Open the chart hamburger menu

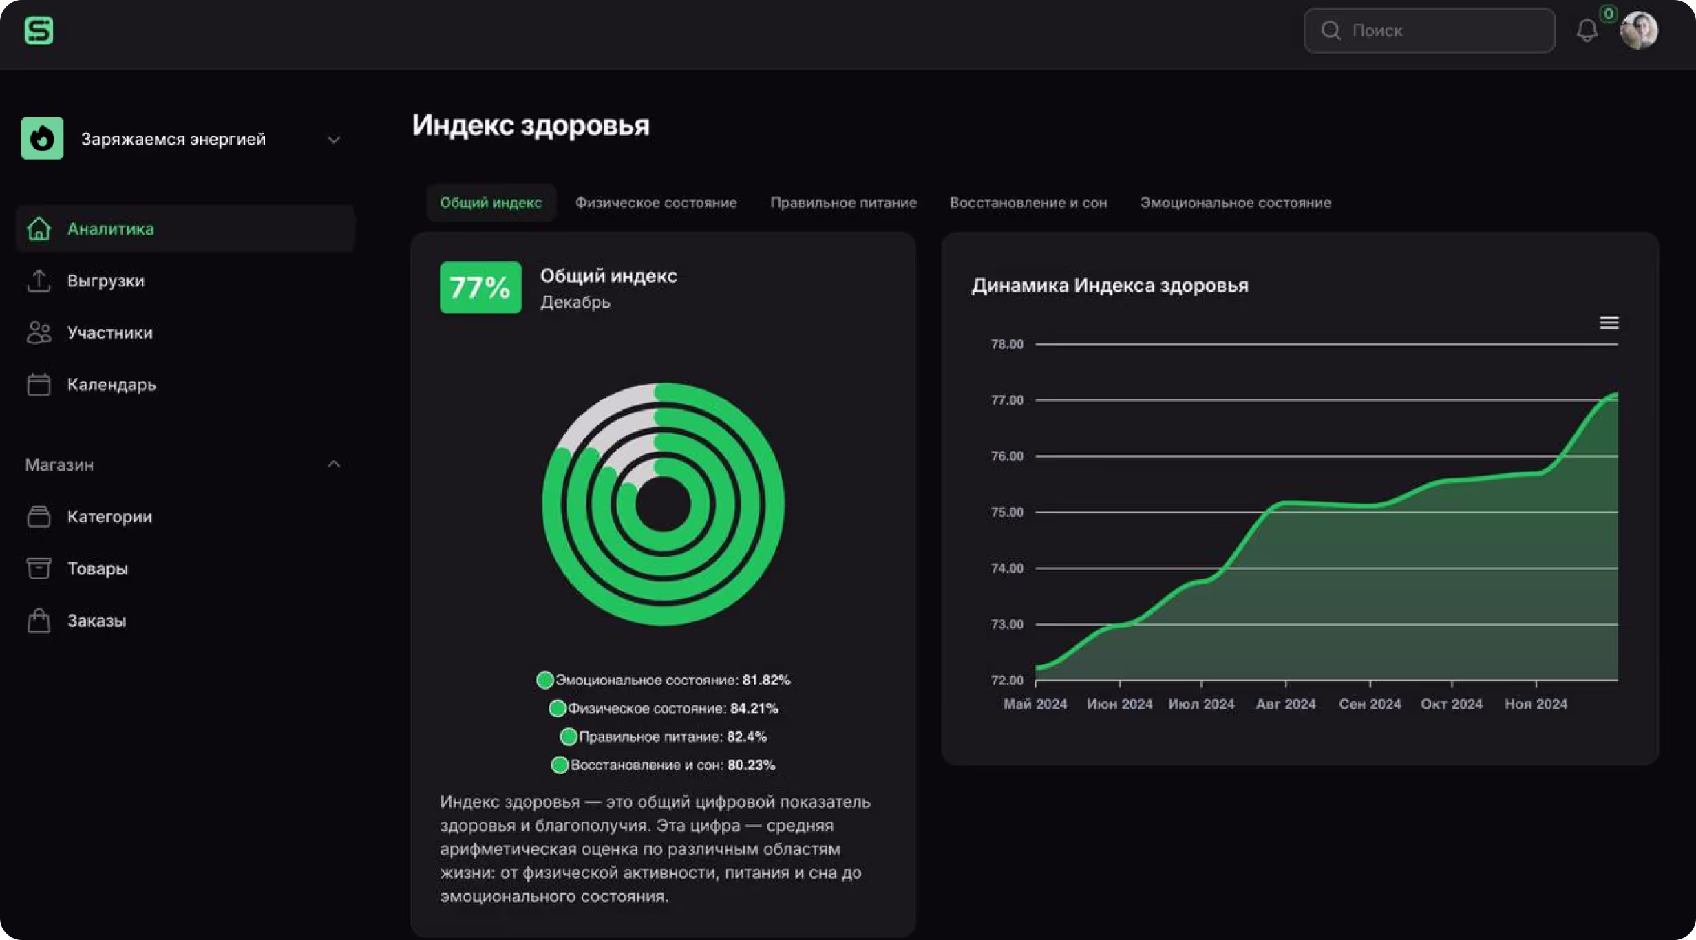click(x=1608, y=323)
